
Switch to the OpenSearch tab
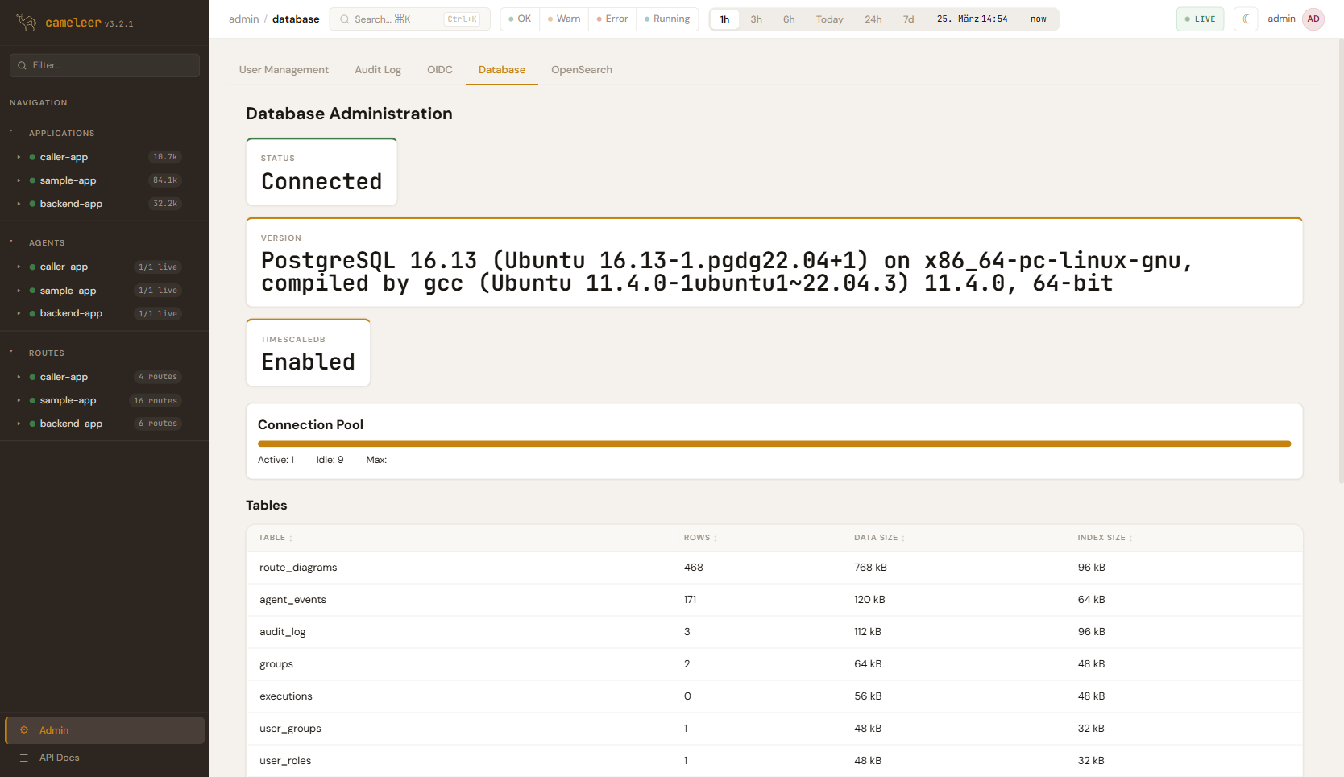click(x=581, y=70)
